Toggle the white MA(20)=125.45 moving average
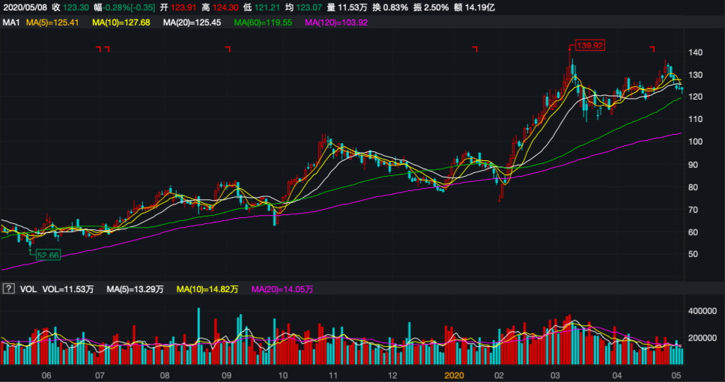 pyautogui.click(x=192, y=22)
